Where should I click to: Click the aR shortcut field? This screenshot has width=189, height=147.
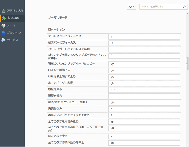(x=144, y=128)
